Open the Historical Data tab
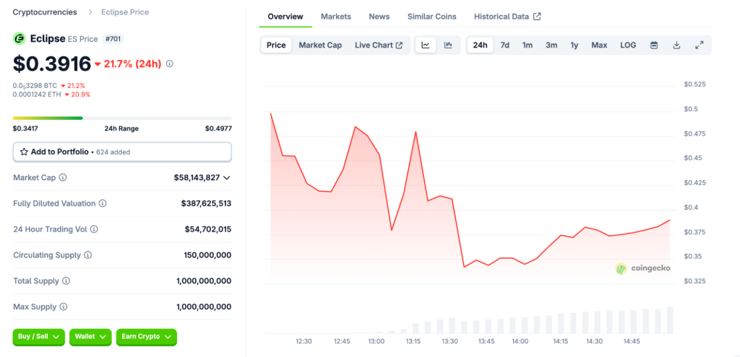This screenshot has height=357, width=740. [x=507, y=17]
